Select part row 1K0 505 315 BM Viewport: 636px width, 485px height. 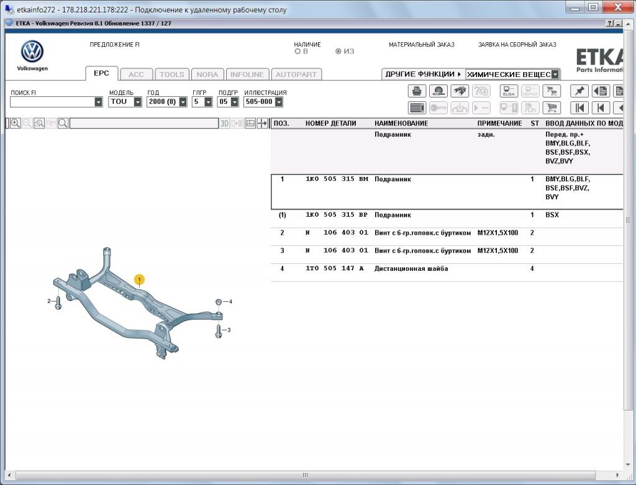tap(447, 192)
